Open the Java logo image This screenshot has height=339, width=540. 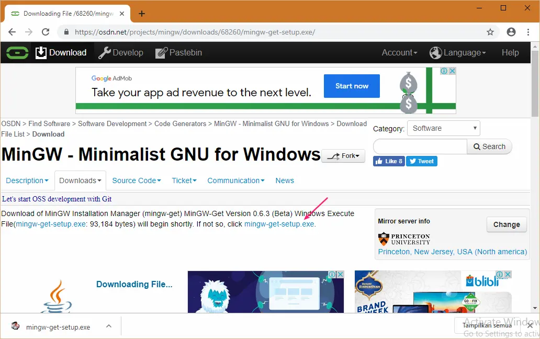(x=57, y=296)
